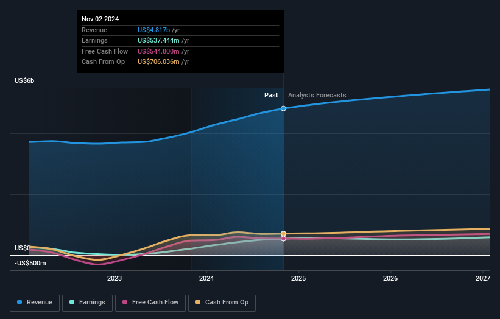The height and width of the screenshot is (319, 500).
Task: Click the pink Free Cash Flow data point
Action: coord(283,239)
